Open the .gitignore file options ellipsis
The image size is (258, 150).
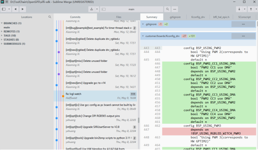coord(243,24)
